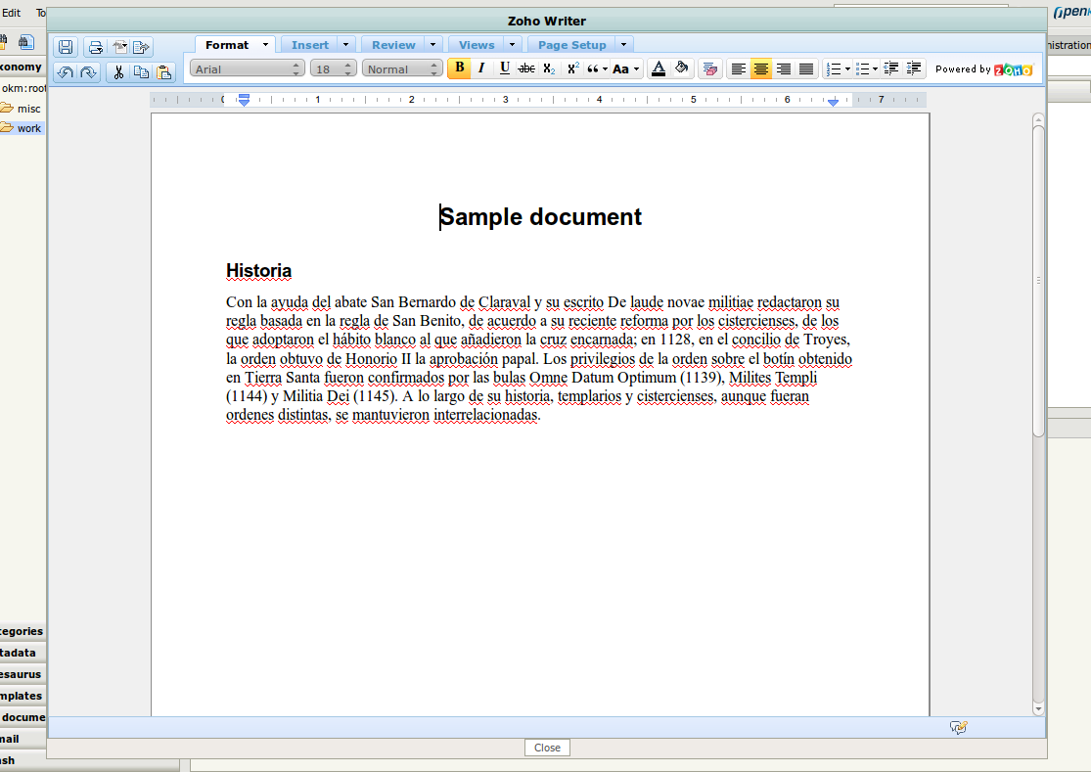The height and width of the screenshot is (772, 1091).
Task: Switch to the Page Setup tab
Action: pos(572,45)
